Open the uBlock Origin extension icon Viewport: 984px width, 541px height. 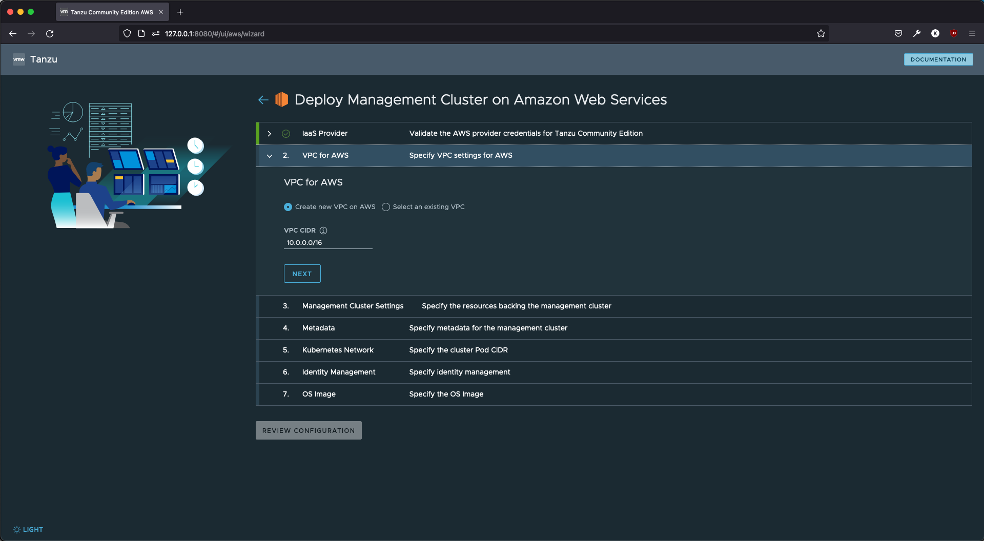click(x=954, y=34)
